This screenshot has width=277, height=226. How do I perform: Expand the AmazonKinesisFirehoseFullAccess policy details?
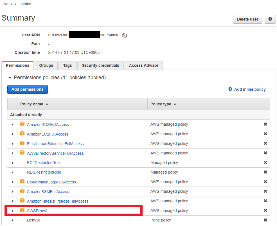[x=12, y=201]
